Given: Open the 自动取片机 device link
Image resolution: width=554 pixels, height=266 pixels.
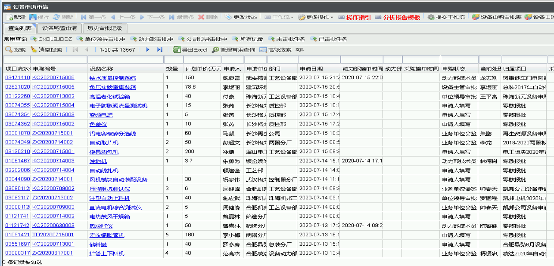Looking at the screenshot, I should point(104,143).
